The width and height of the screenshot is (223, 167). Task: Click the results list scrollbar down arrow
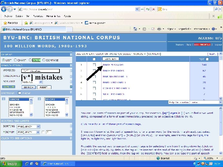coord(221,98)
